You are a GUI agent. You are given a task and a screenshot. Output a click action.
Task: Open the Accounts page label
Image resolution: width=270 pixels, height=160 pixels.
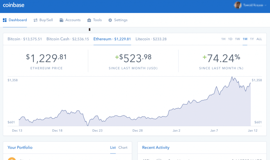(x=73, y=20)
